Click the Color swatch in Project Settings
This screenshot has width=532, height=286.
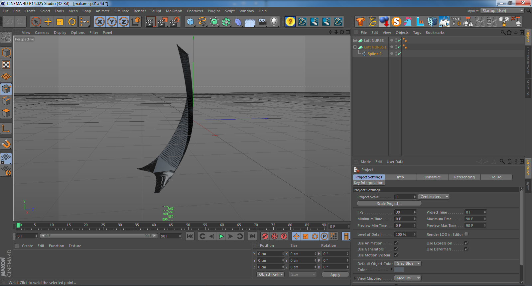pos(399,270)
